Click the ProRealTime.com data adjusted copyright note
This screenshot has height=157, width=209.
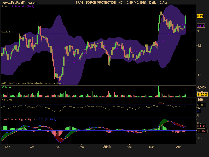tap(33, 83)
